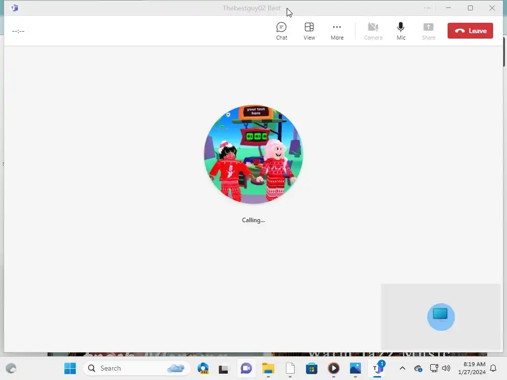Open the purple Chat app on the taskbar

[246, 368]
